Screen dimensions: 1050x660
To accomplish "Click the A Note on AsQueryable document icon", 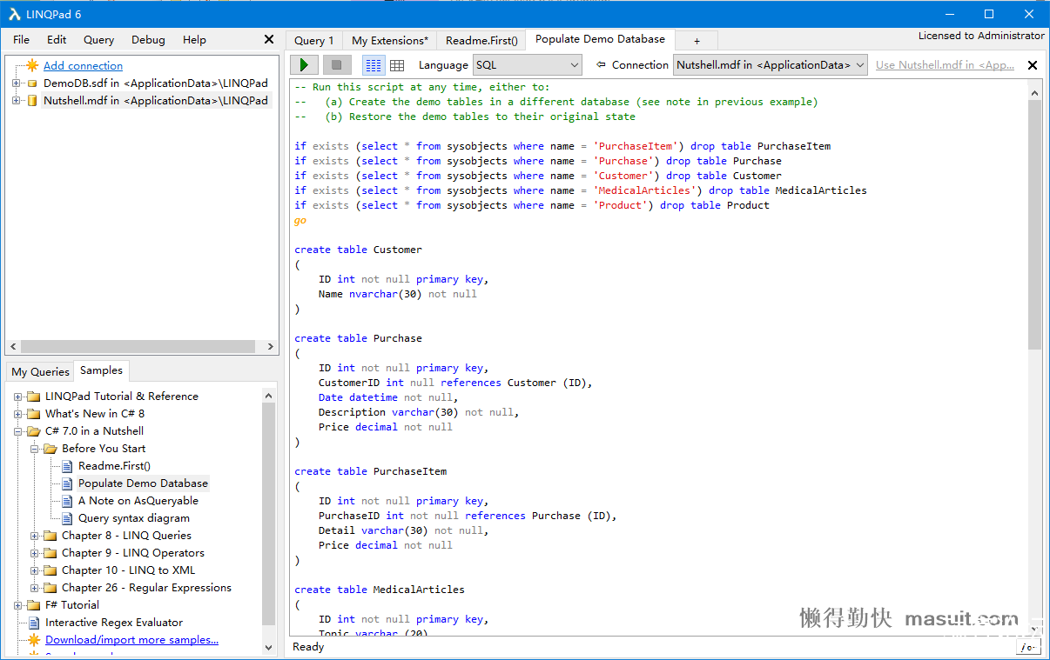I will pos(67,501).
